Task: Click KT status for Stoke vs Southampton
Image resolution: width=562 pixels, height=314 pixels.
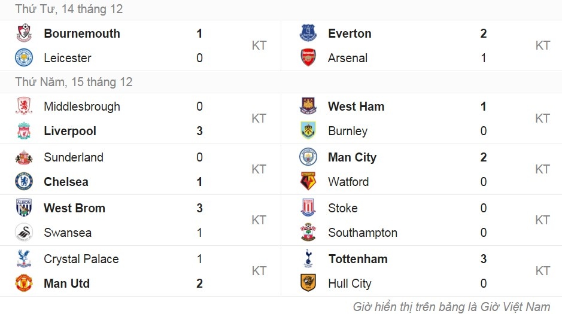Action: pyautogui.click(x=542, y=220)
